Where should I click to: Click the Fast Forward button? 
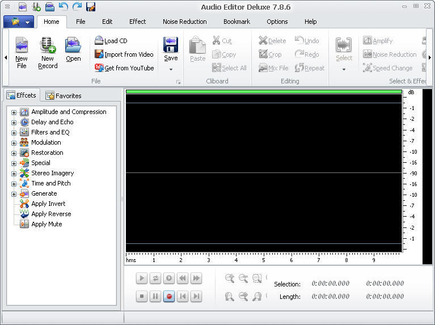tap(196, 278)
